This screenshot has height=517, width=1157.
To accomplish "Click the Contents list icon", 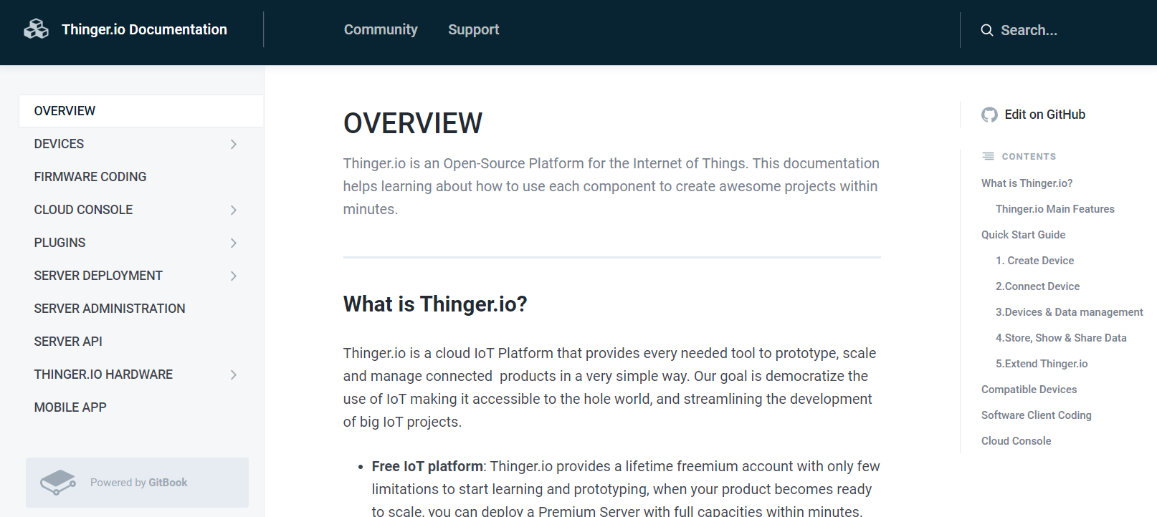I will pyautogui.click(x=988, y=156).
